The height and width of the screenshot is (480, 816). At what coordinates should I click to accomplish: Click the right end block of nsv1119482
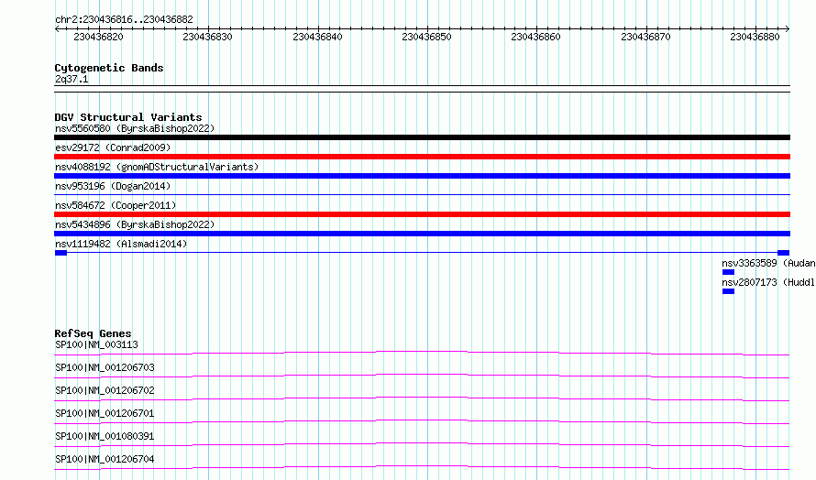(x=783, y=253)
